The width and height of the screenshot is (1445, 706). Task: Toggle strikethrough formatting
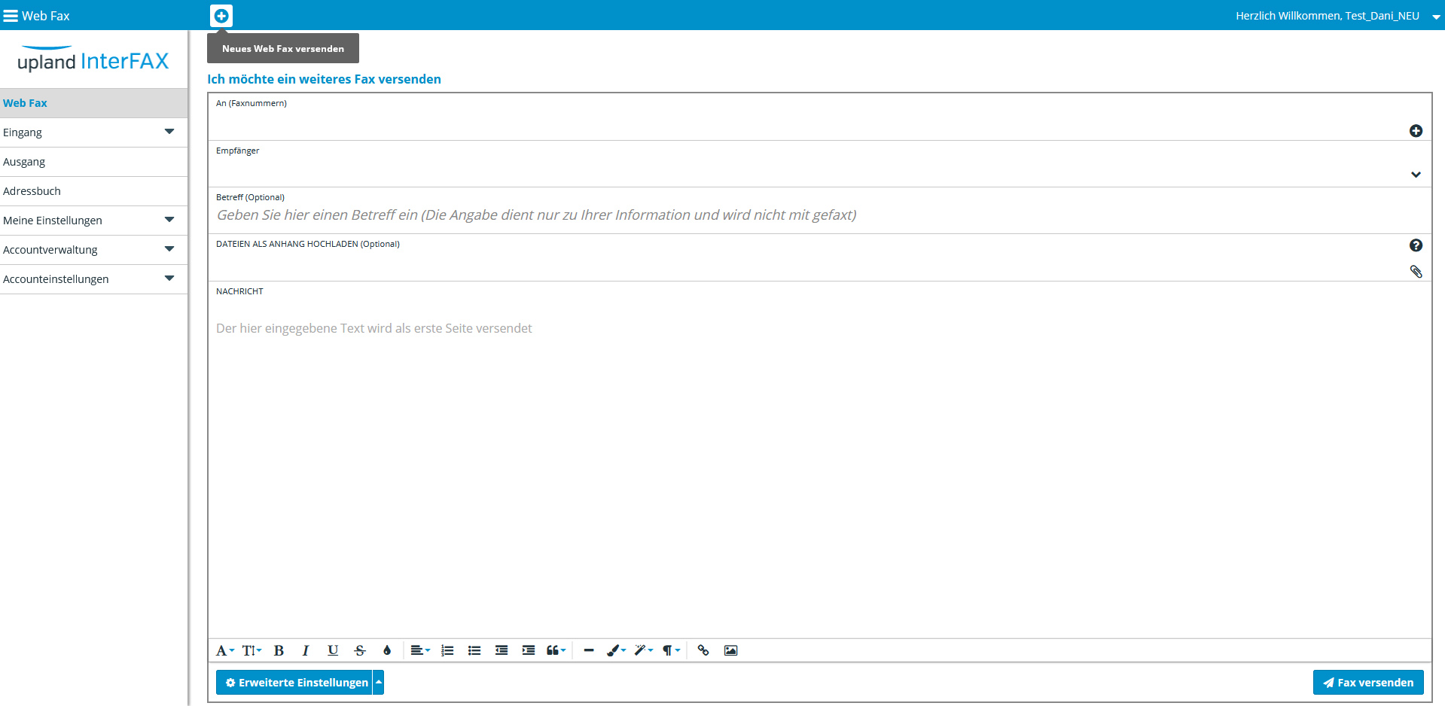(360, 650)
